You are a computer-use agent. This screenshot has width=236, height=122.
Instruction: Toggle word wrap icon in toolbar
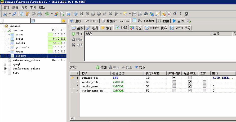[175, 14]
